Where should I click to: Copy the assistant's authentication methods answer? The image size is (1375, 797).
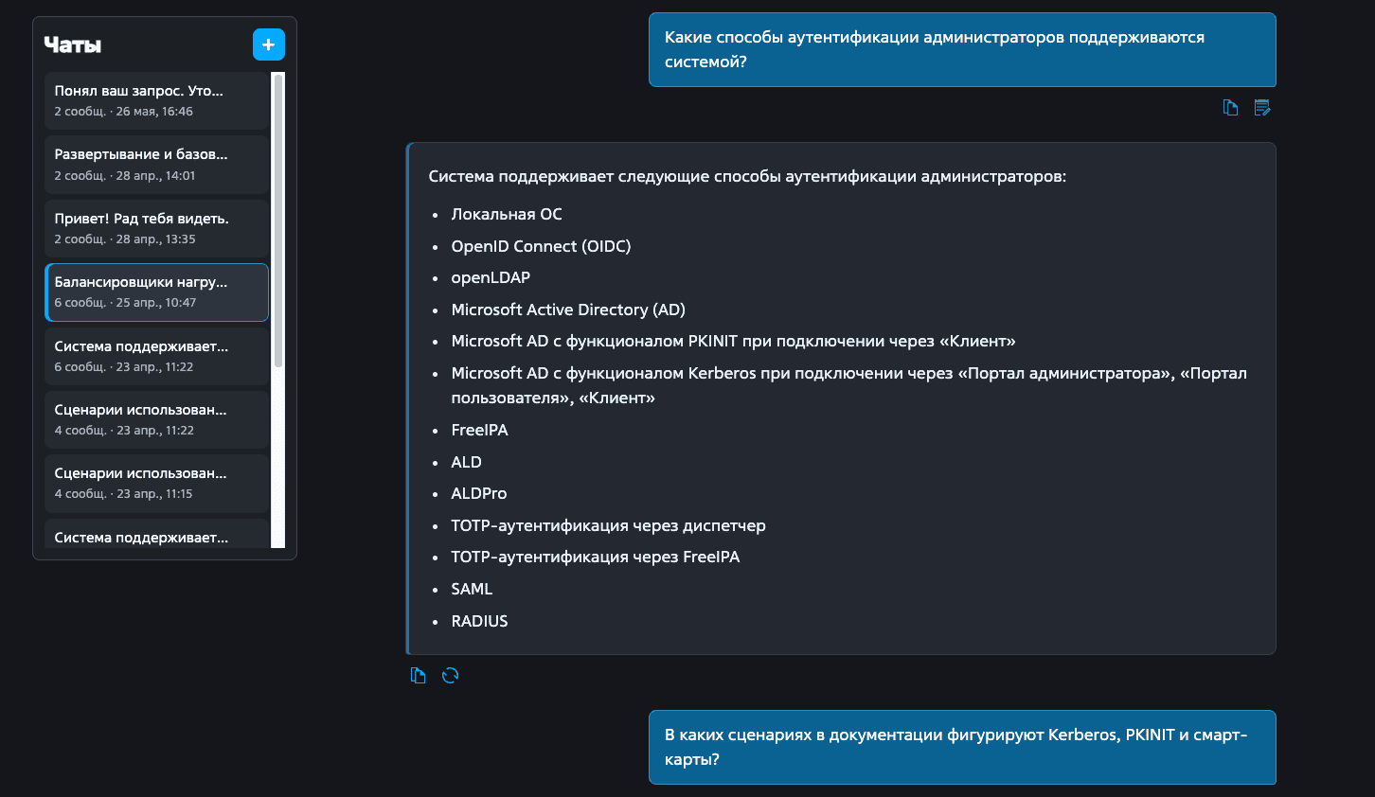pyautogui.click(x=418, y=675)
